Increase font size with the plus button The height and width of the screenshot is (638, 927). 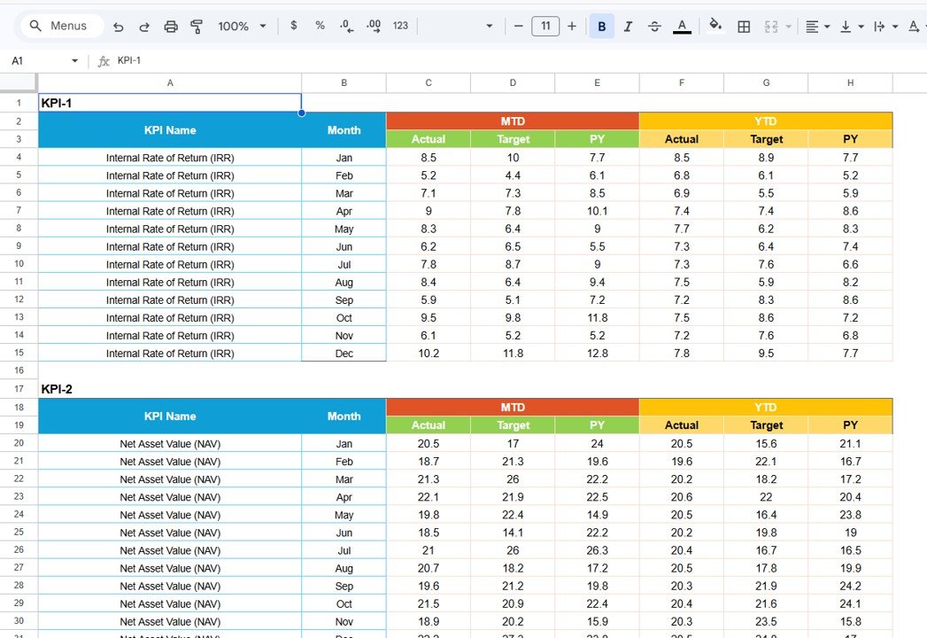[x=572, y=26]
